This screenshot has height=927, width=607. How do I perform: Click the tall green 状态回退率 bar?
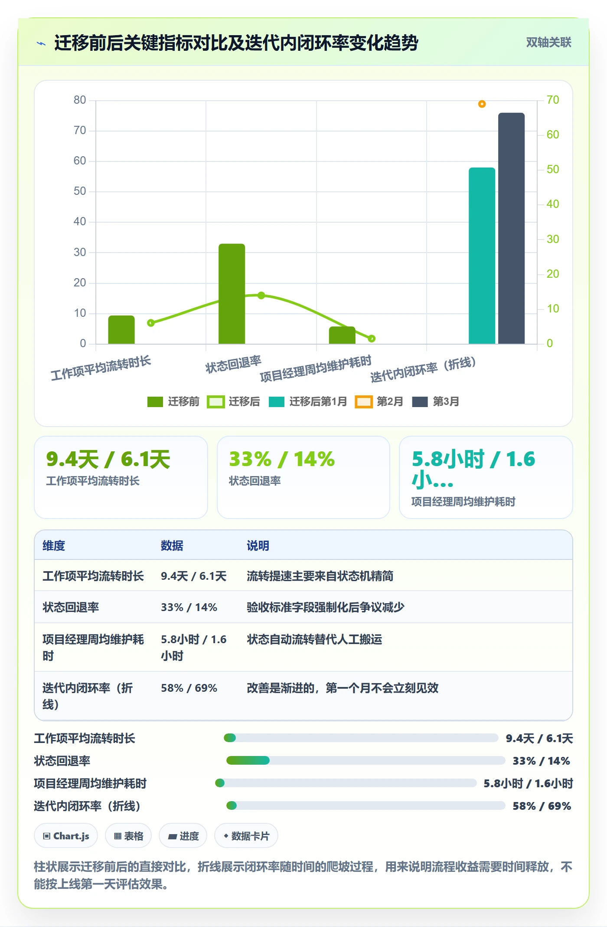pos(232,294)
